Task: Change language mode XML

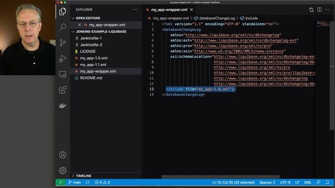Action: tap(307, 182)
